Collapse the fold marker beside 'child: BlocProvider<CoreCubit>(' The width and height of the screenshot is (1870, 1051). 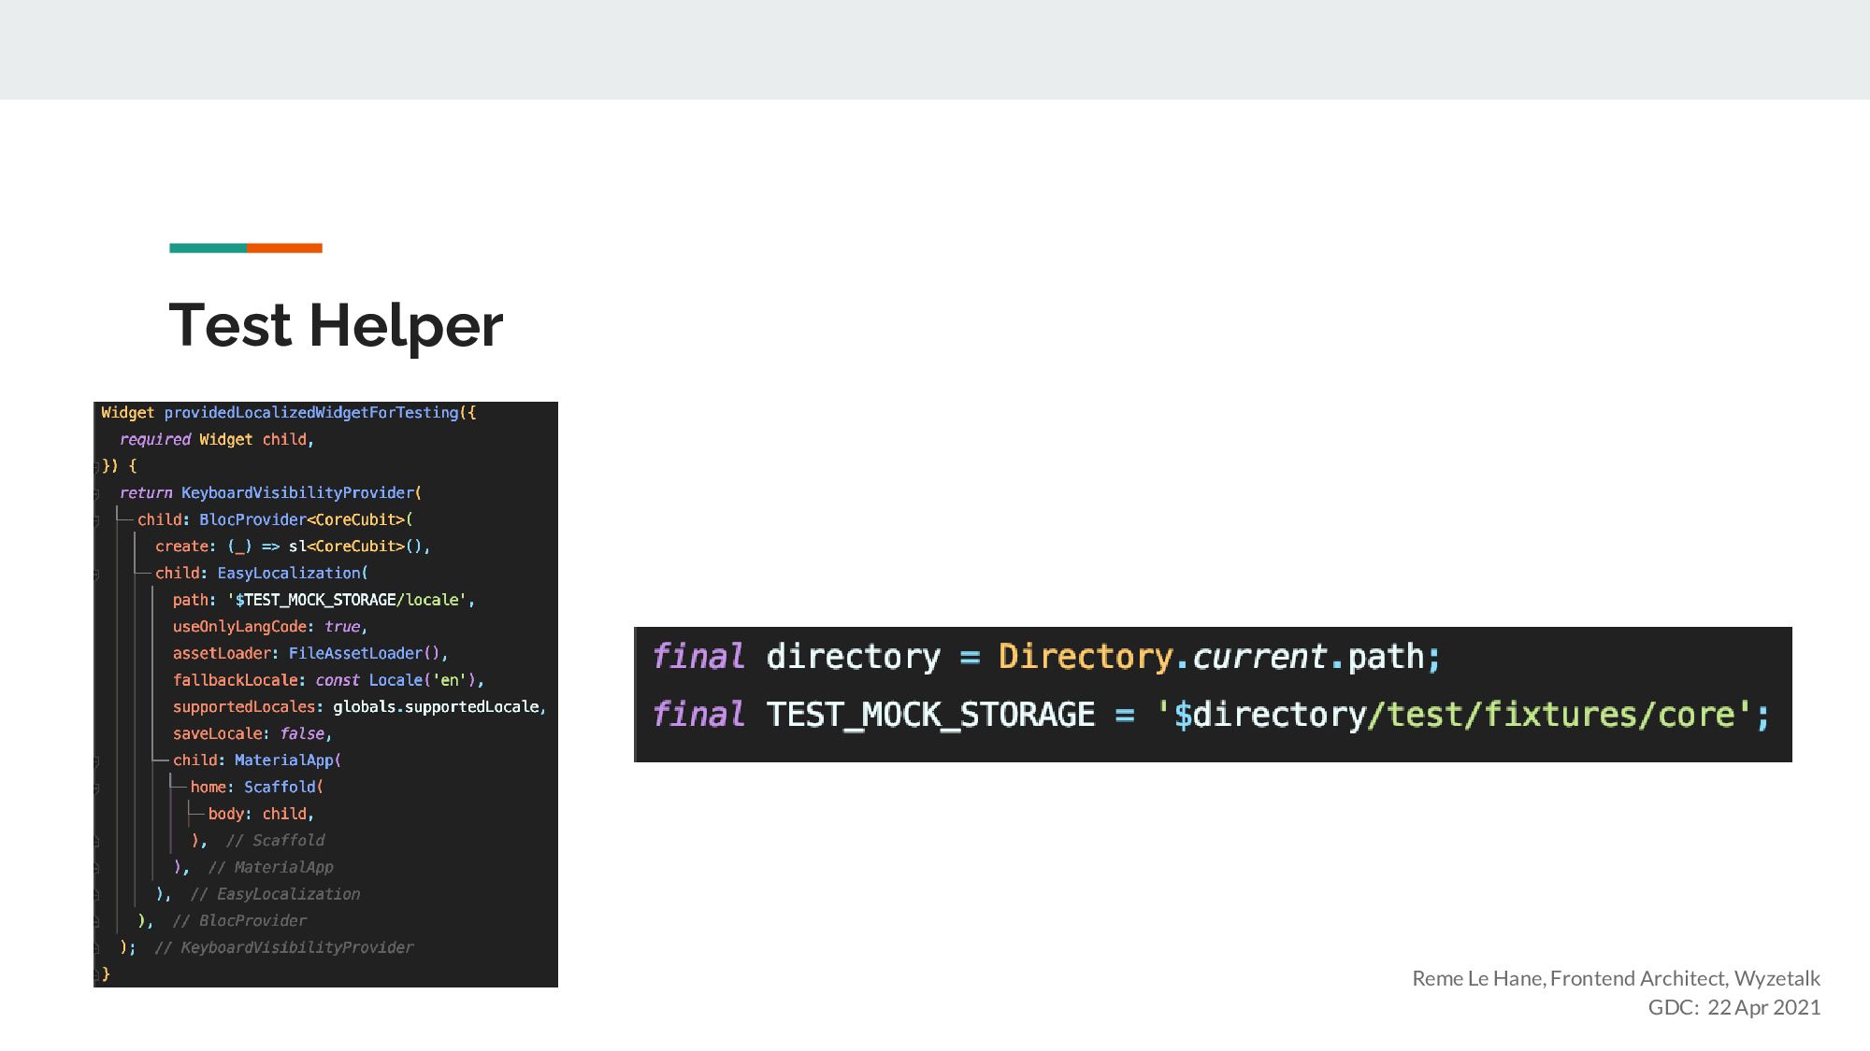tap(97, 520)
